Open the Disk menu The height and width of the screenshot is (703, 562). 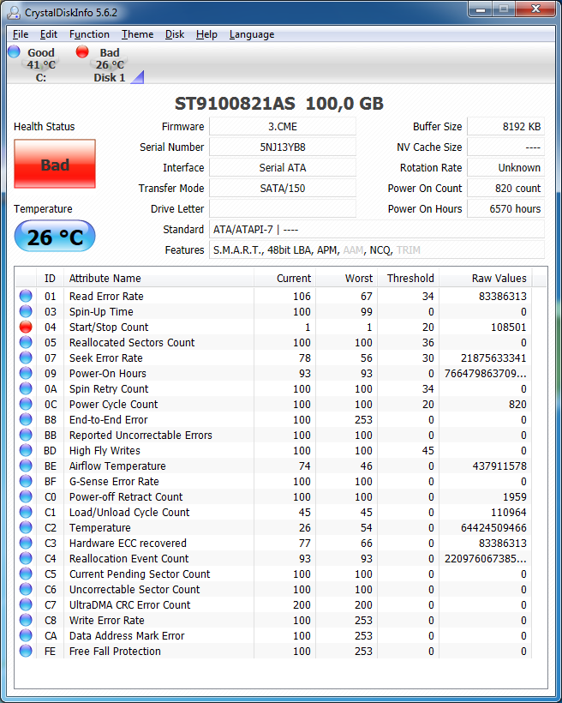(x=174, y=34)
